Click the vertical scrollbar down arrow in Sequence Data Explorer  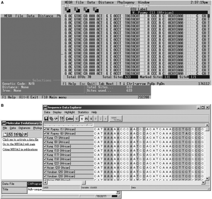(x=207, y=178)
